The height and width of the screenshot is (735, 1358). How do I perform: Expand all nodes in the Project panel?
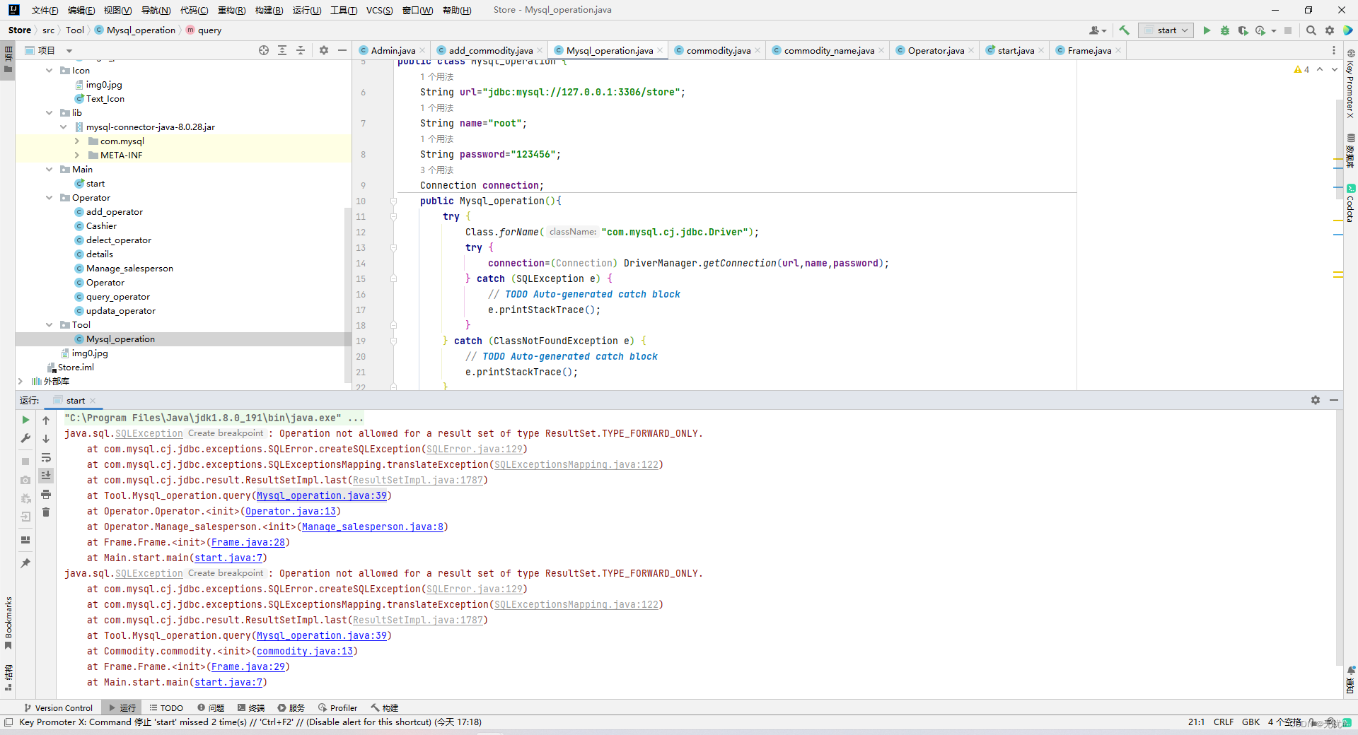(x=282, y=50)
